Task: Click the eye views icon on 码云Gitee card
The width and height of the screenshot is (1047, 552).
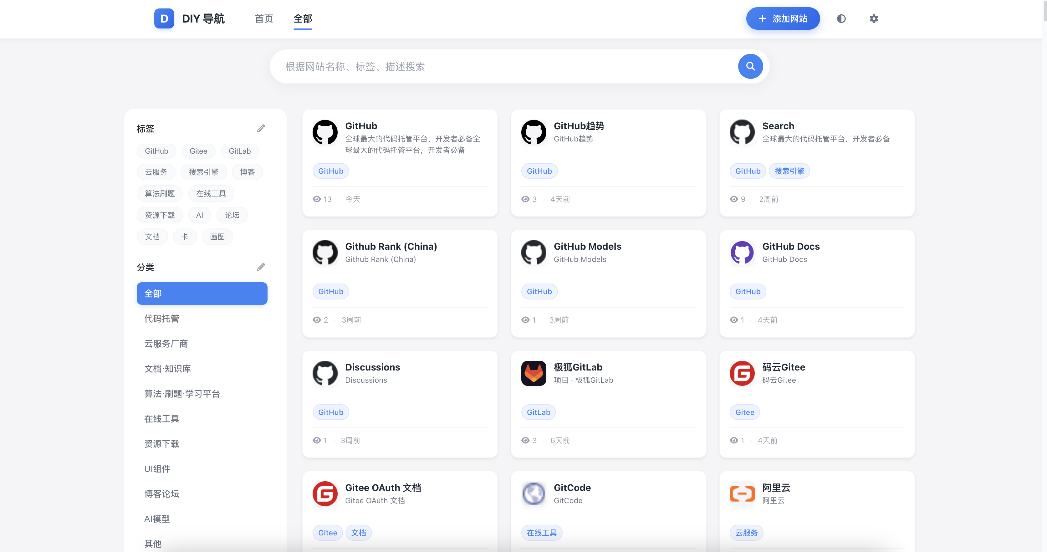Action: (x=734, y=440)
